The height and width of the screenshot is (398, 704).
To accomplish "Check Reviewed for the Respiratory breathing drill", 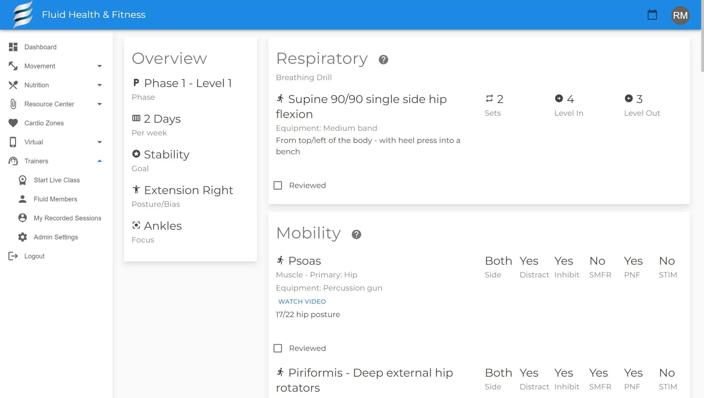I will [x=278, y=185].
